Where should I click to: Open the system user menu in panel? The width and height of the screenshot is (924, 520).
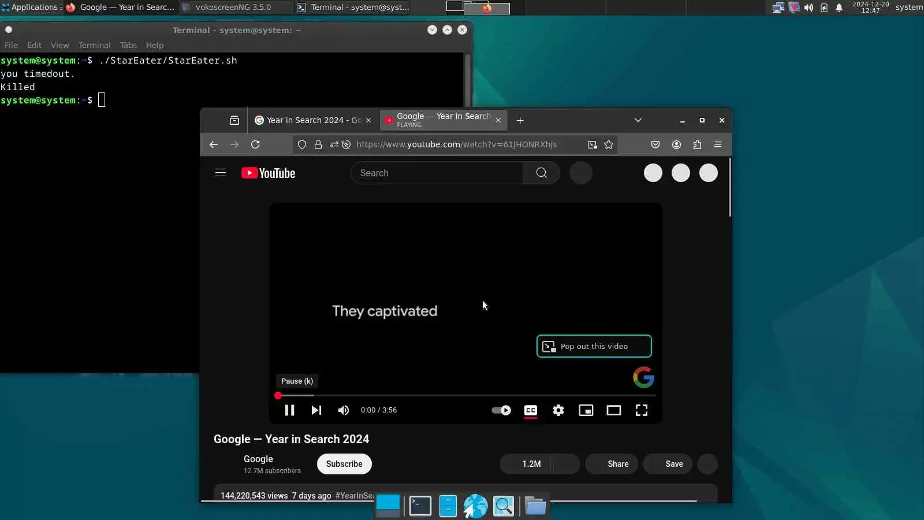click(909, 8)
